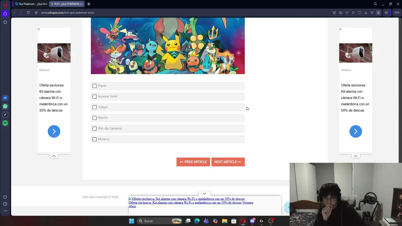Click the Windows taskbar search box

tap(160, 221)
